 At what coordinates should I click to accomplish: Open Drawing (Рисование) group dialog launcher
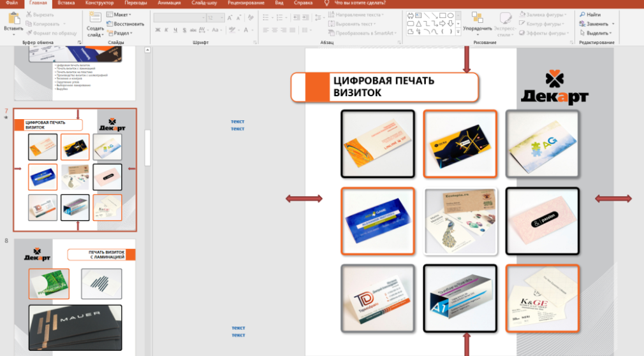click(572, 42)
